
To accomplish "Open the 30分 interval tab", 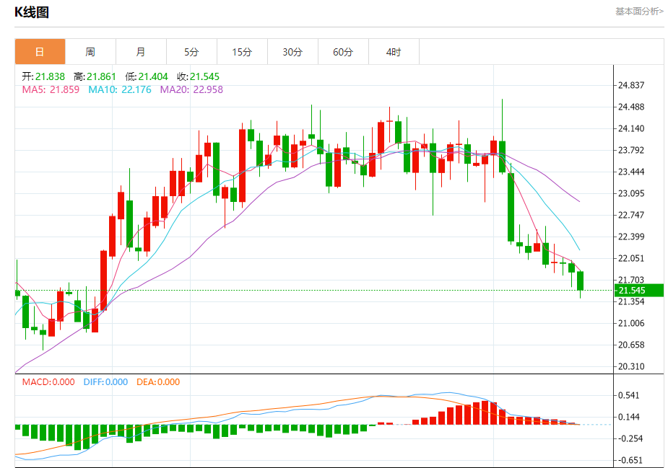I will pyautogui.click(x=292, y=52).
